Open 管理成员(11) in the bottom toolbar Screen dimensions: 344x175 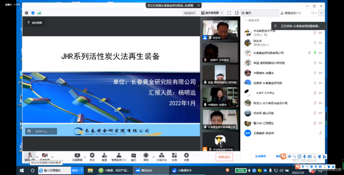[x=119, y=157]
